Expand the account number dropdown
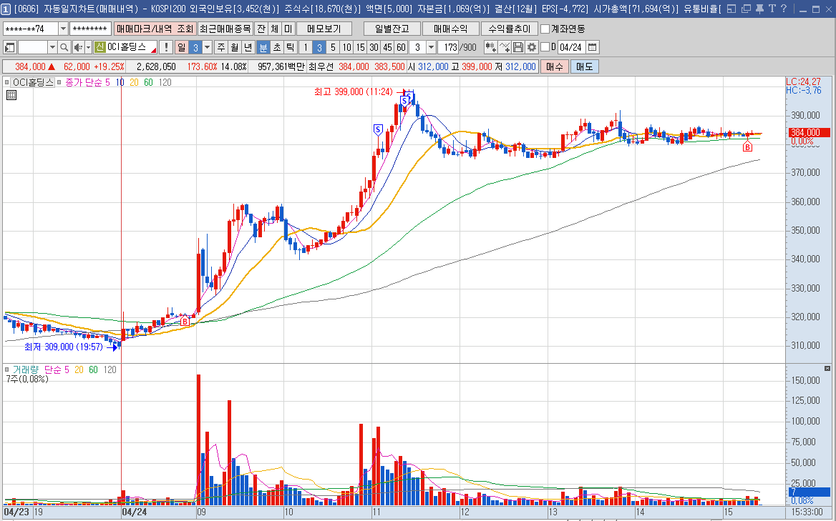The image size is (836, 521). 63,29
